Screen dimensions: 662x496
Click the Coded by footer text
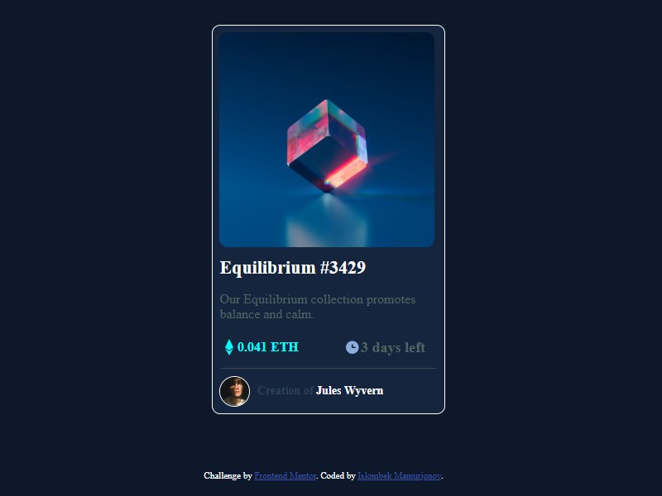point(338,476)
